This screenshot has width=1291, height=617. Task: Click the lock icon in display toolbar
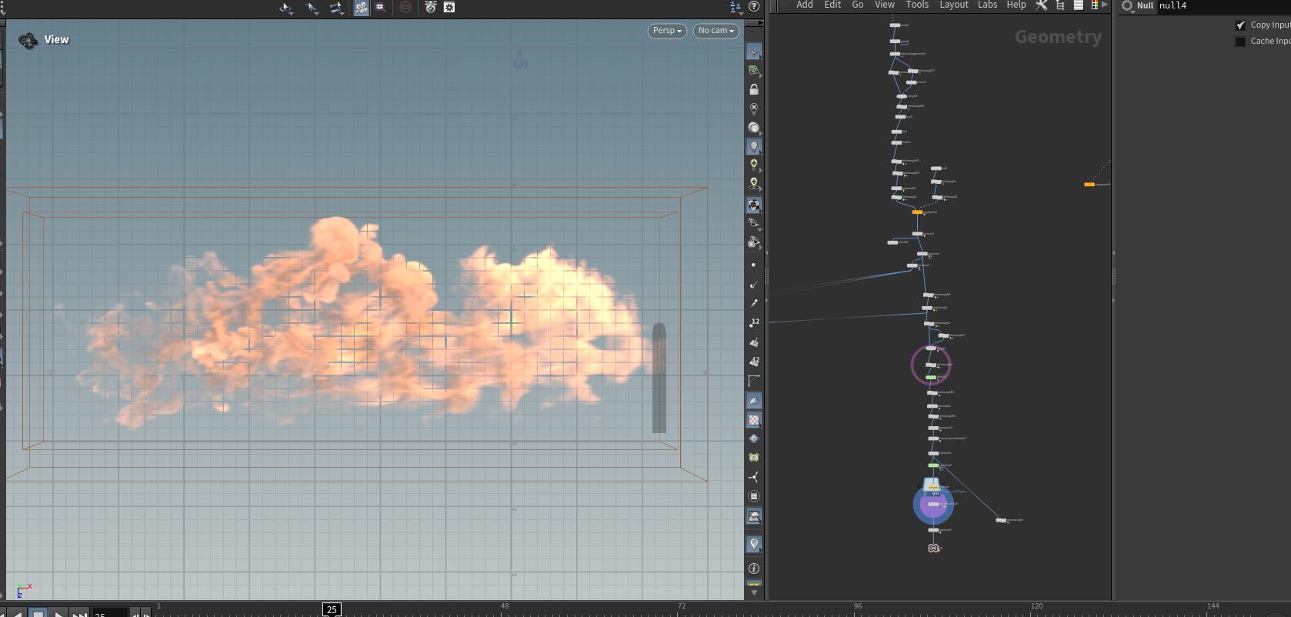[x=754, y=89]
